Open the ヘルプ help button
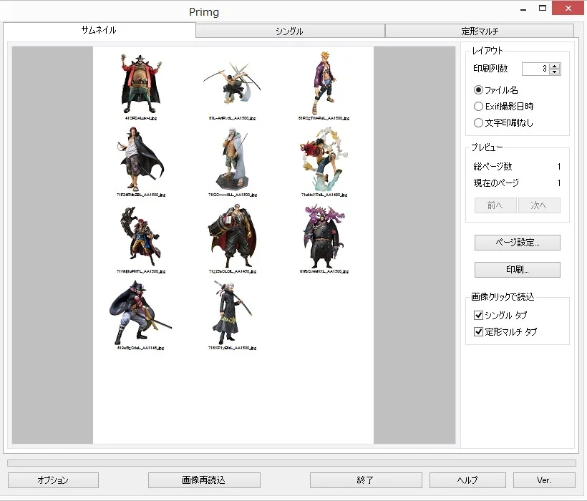Image resolution: width=587 pixels, height=501 pixels. pos(467,480)
